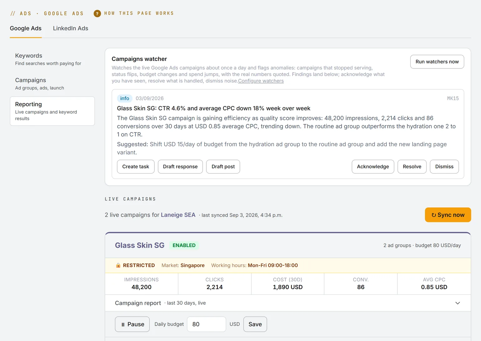
Task: Click the MK15 finding code
Action: click(453, 98)
